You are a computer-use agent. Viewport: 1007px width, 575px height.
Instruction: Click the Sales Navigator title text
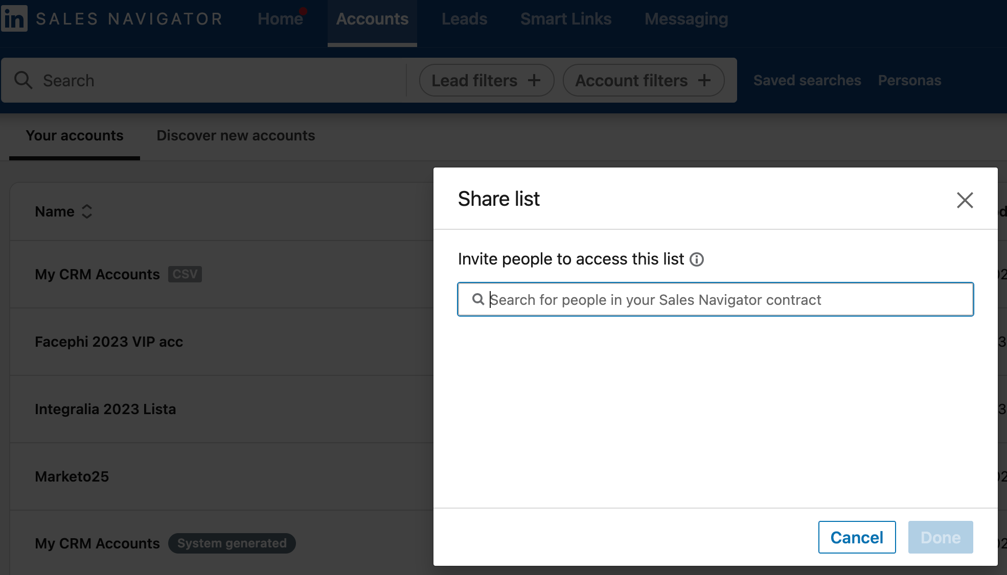(129, 19)
